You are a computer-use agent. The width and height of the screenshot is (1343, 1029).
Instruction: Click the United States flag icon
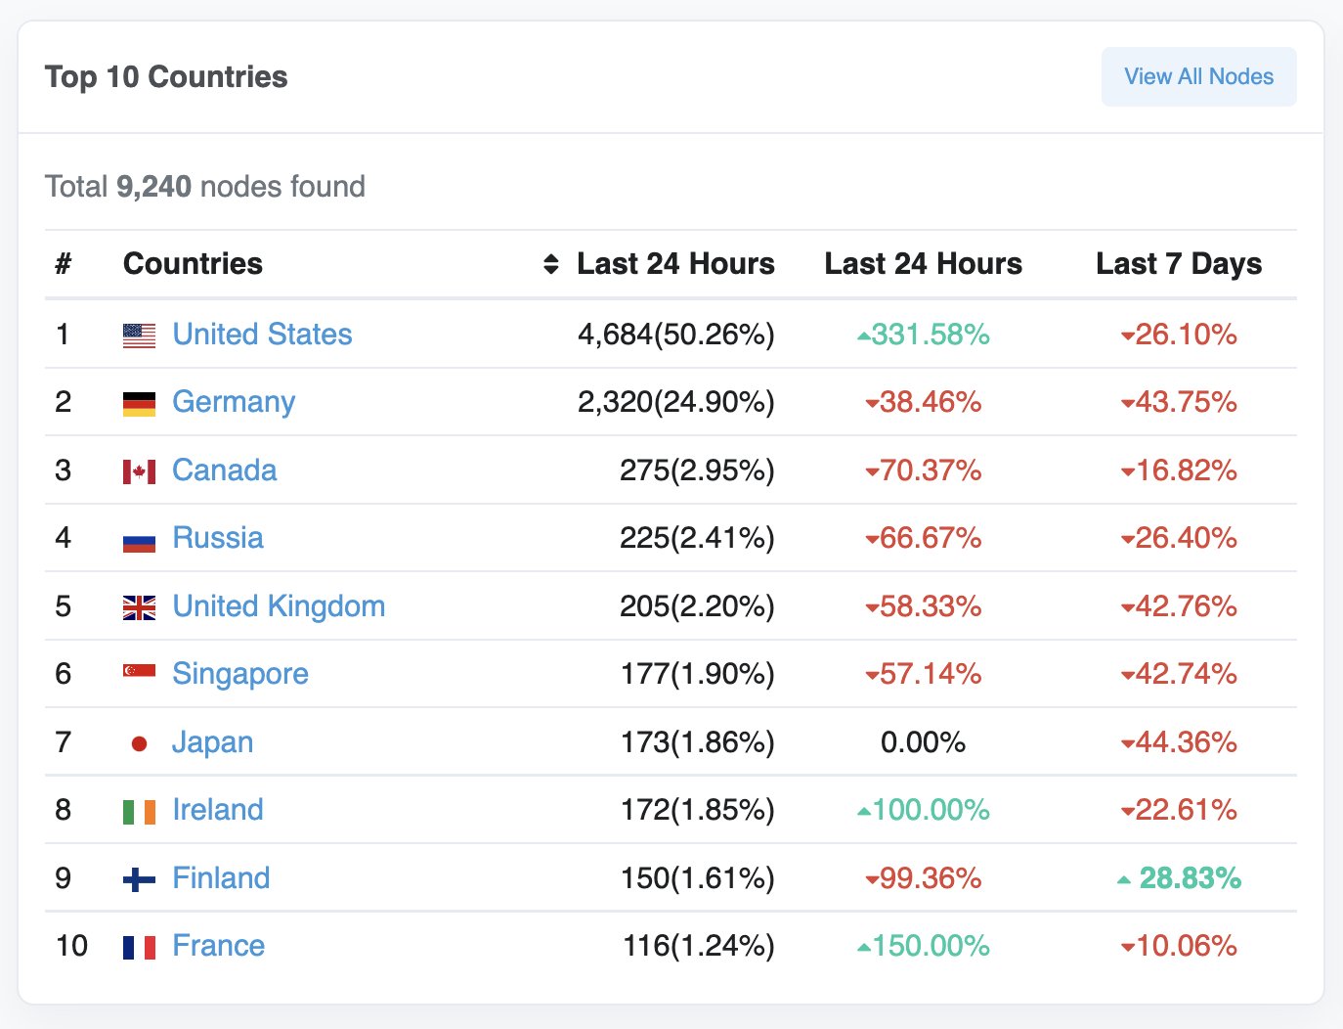click(x=139, y=336)
